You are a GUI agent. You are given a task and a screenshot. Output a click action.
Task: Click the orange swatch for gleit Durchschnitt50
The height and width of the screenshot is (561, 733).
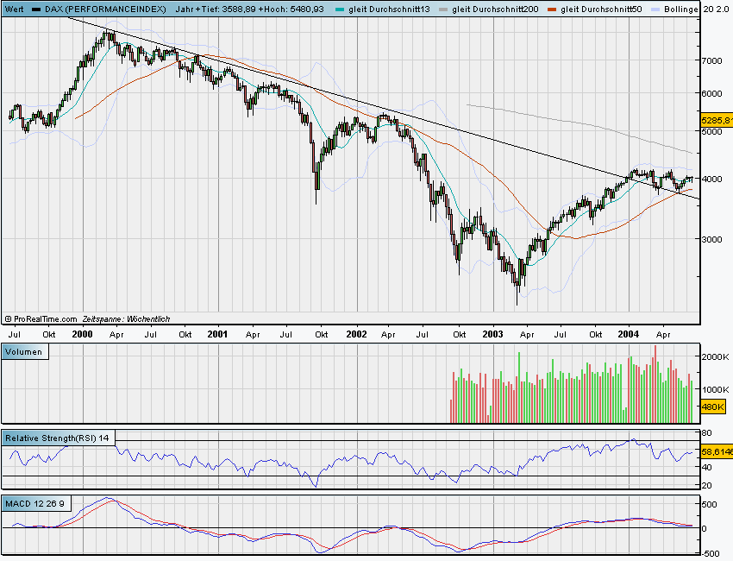click(x=552, y=9)
